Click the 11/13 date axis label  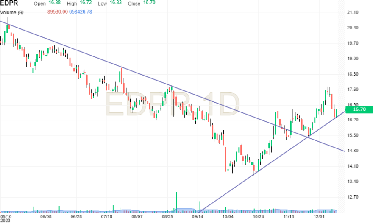pyautogui.click(x=289, y=217)
